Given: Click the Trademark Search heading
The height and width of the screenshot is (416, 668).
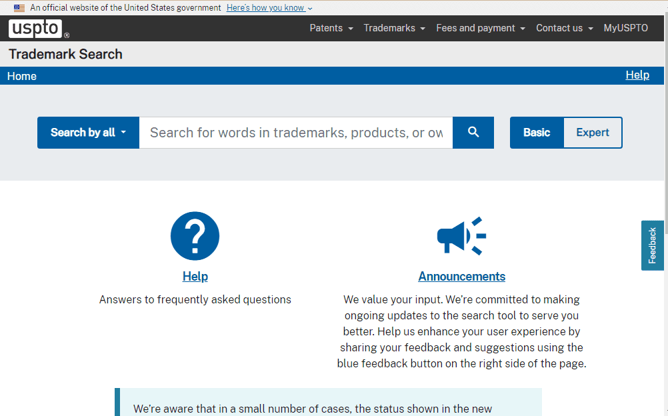Looking at the screenshot, I should pyautogui.click(x=65, y=54).
